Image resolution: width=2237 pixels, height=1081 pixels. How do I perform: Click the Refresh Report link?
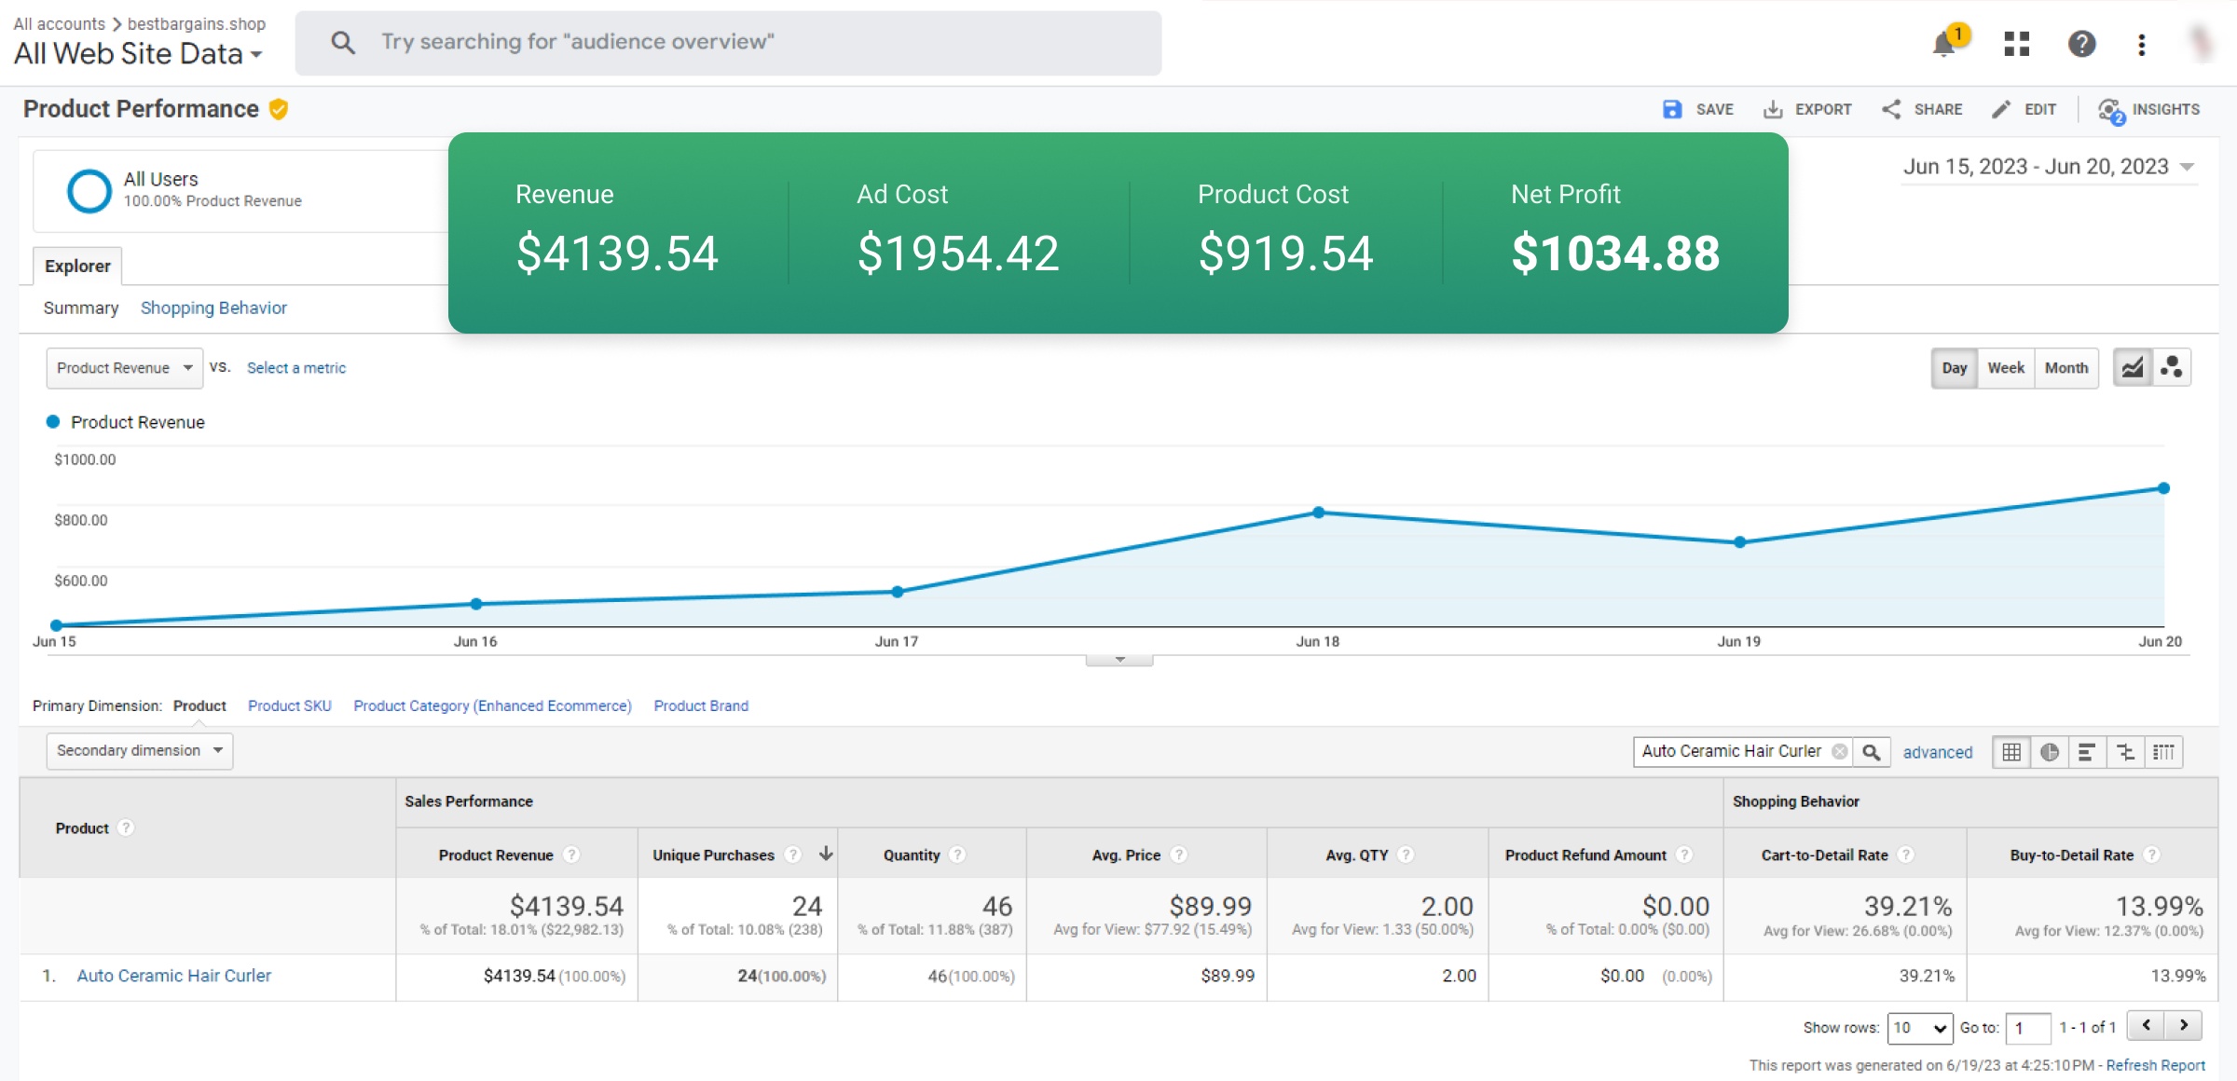coord(2155,1065)
